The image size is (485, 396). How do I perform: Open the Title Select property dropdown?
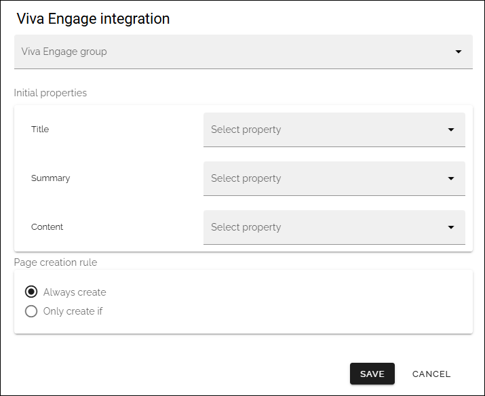(x=334, y=130)
